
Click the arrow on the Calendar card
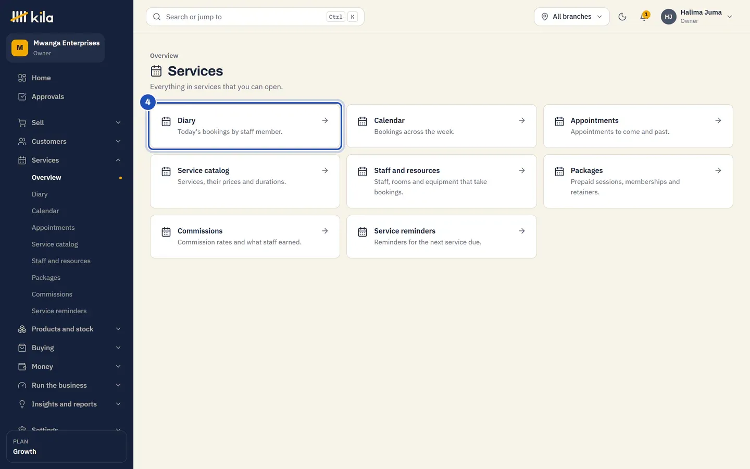tap(522, 120)
